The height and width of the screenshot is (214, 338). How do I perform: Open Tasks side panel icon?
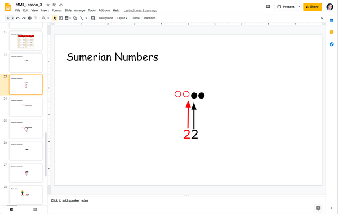(332, 44)
